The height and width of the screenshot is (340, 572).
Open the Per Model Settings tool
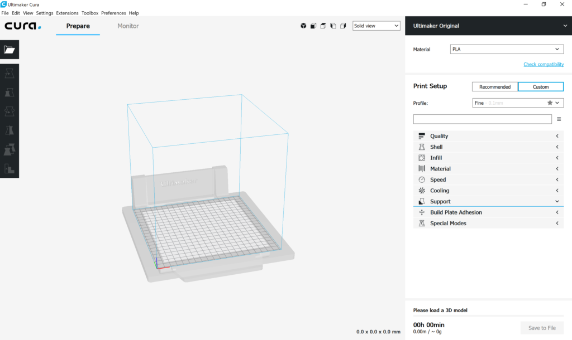[9, 148]
